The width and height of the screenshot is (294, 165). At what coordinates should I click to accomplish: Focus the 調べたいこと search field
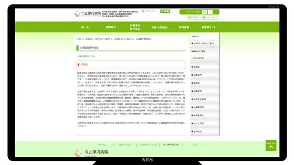point(150,11)
